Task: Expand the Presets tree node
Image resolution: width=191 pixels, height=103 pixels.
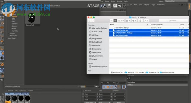Action: [x=9, y=33]
